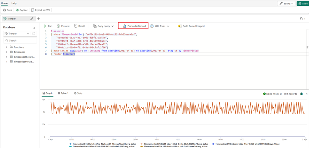Toggle legend series 98ee0da5-662c-44c7 avg_Value
The image size is (309, 148).
(246, 144)
